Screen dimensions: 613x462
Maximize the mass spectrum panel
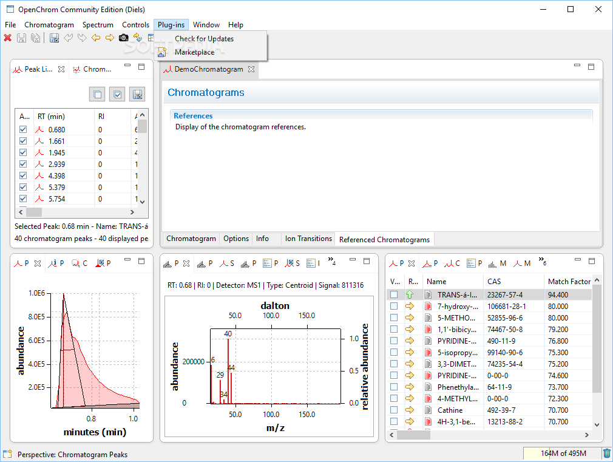click(x=367, y=261)
